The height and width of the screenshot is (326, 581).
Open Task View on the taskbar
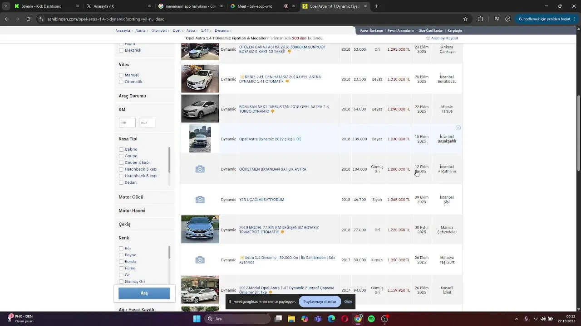point(278,319)
